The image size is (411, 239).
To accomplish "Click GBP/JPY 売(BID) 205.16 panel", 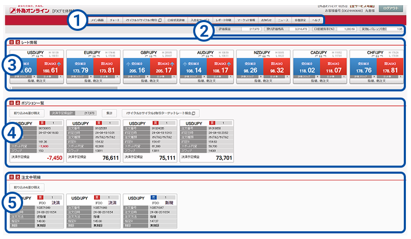I will point(137,67).
